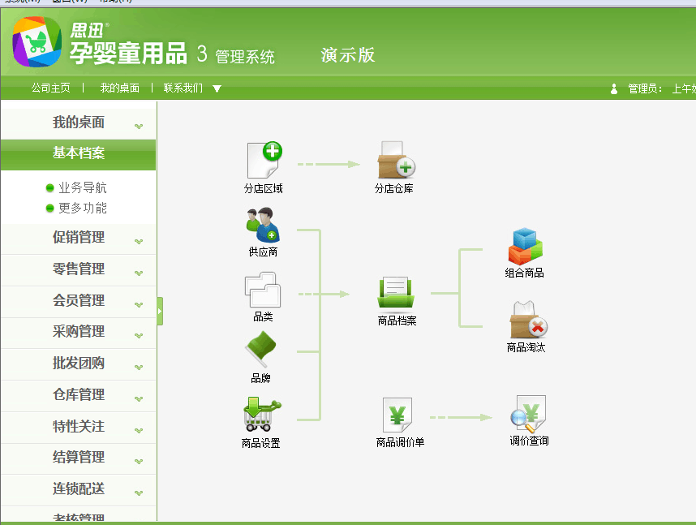The height and width of the screenshot is (525, 696).
Task: Open 业务导航 under 基本档案
Action: pos(83,188)
